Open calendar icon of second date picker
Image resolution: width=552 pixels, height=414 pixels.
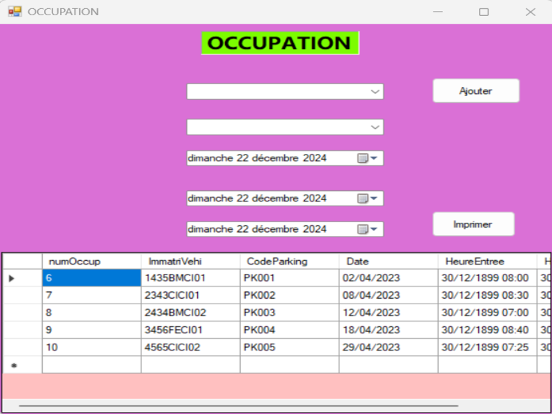[x=367, y=199]
